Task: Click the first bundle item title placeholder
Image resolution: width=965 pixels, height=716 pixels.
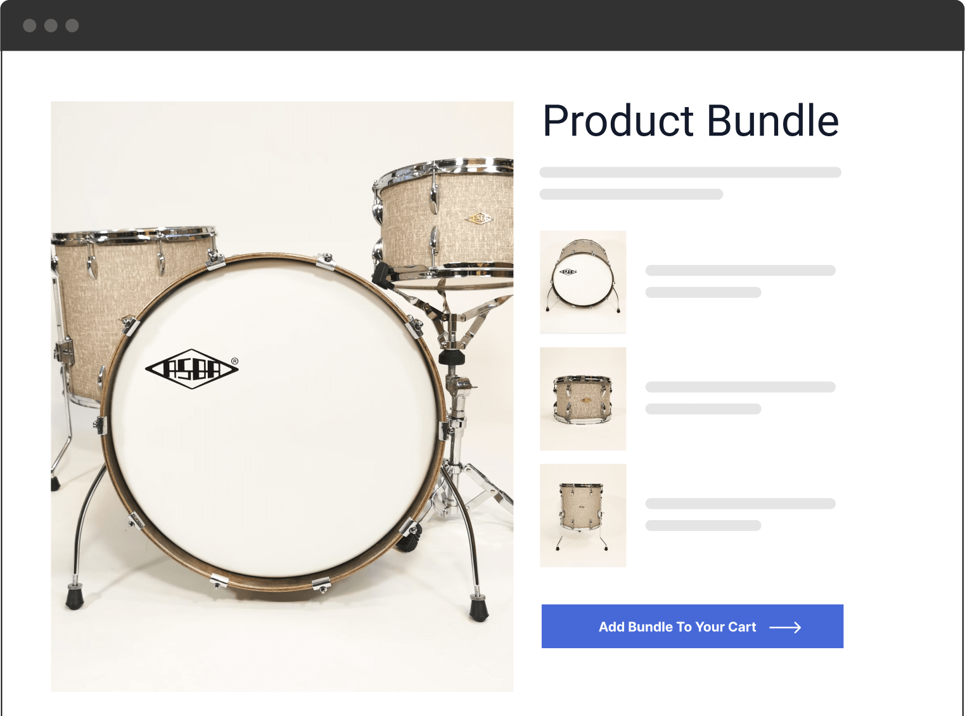Action: coord(740,271)
